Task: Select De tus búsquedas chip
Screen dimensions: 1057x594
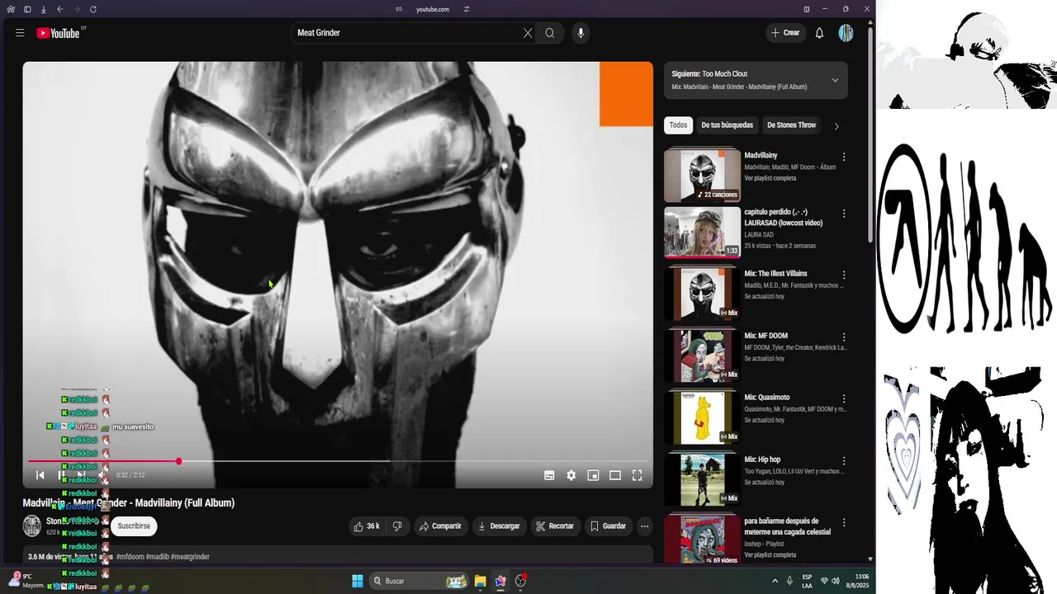Action: coord(727,125)
